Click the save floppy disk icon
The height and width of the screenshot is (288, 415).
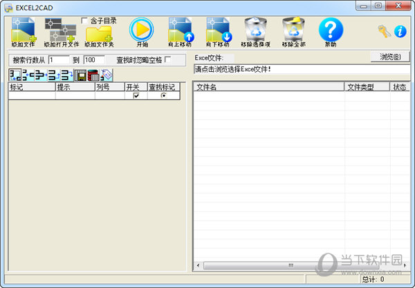80,75
